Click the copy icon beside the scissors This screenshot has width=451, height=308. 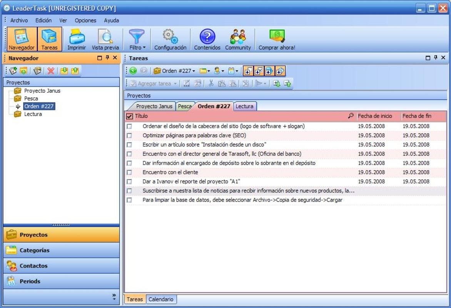pos(222,84)
